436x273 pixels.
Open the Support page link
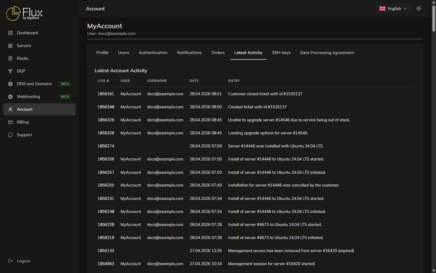click(39, 135)
